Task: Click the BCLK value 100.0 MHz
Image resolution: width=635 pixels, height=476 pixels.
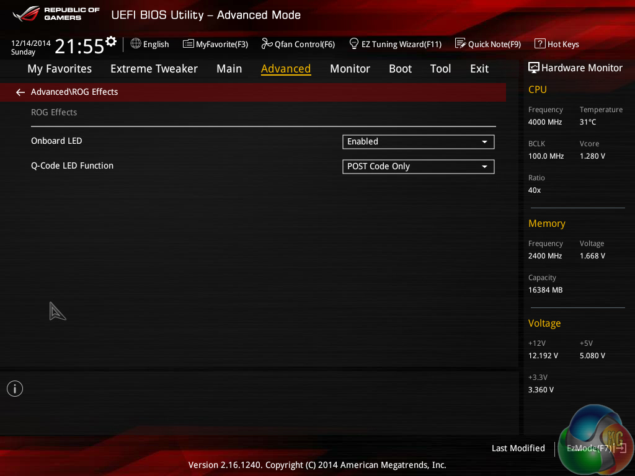Action: click(546, 156)
